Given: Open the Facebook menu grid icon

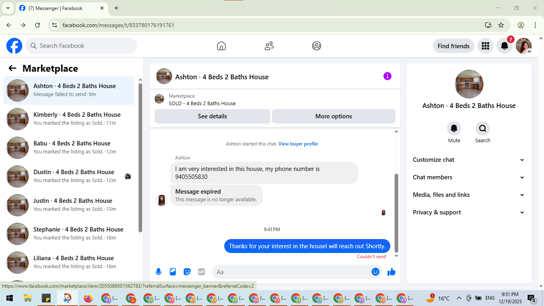Looking at the screenshot, I should pos(485,46).
